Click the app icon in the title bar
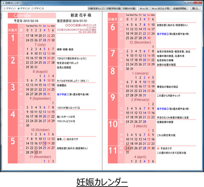The width and height of the screenshot is (204, 187). click(3, 3)
